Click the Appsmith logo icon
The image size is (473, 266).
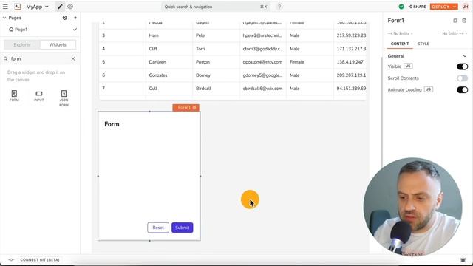18,7
